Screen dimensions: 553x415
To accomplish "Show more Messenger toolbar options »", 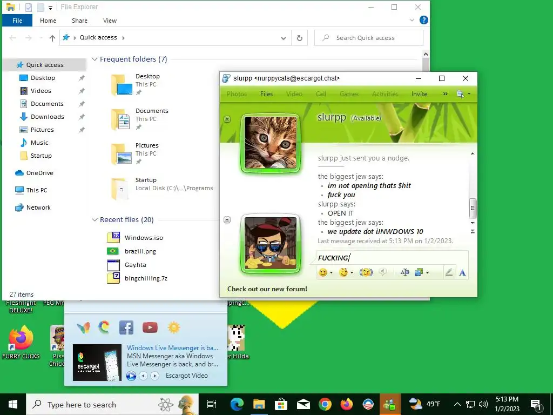I will [x=445, y=94].
